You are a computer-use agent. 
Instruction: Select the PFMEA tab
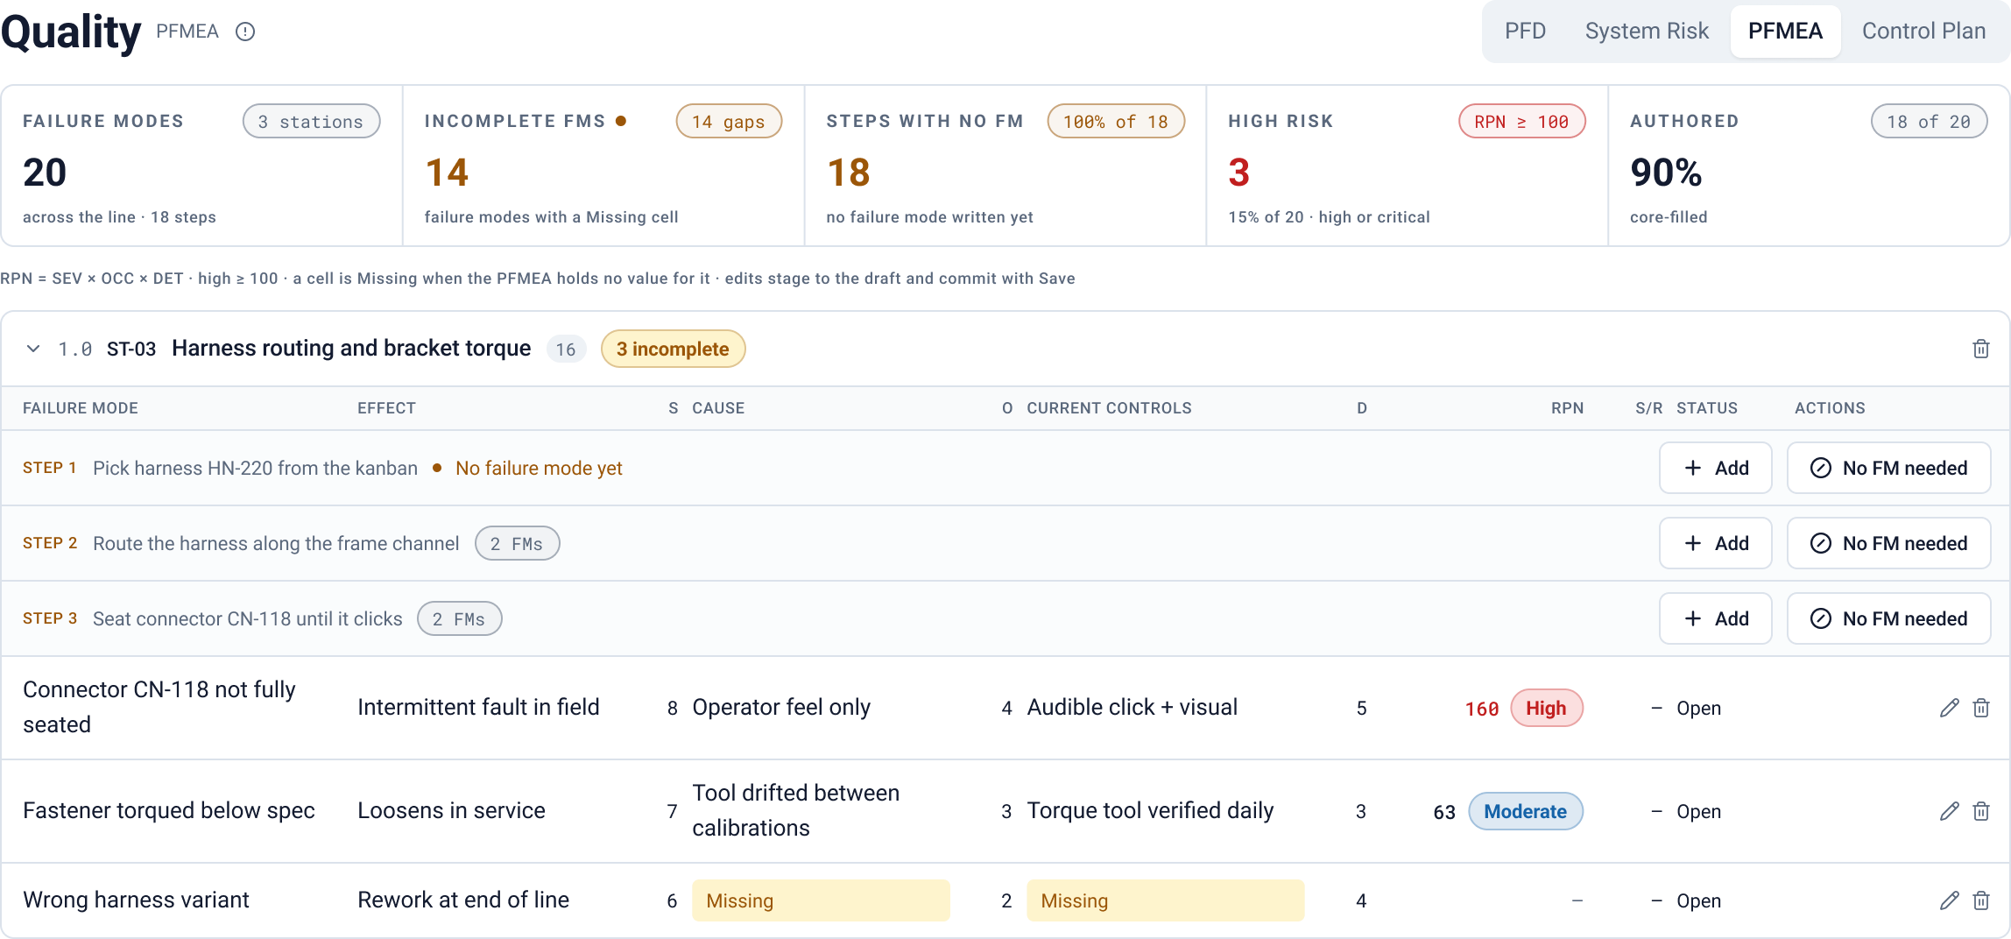click(1785, 31)
